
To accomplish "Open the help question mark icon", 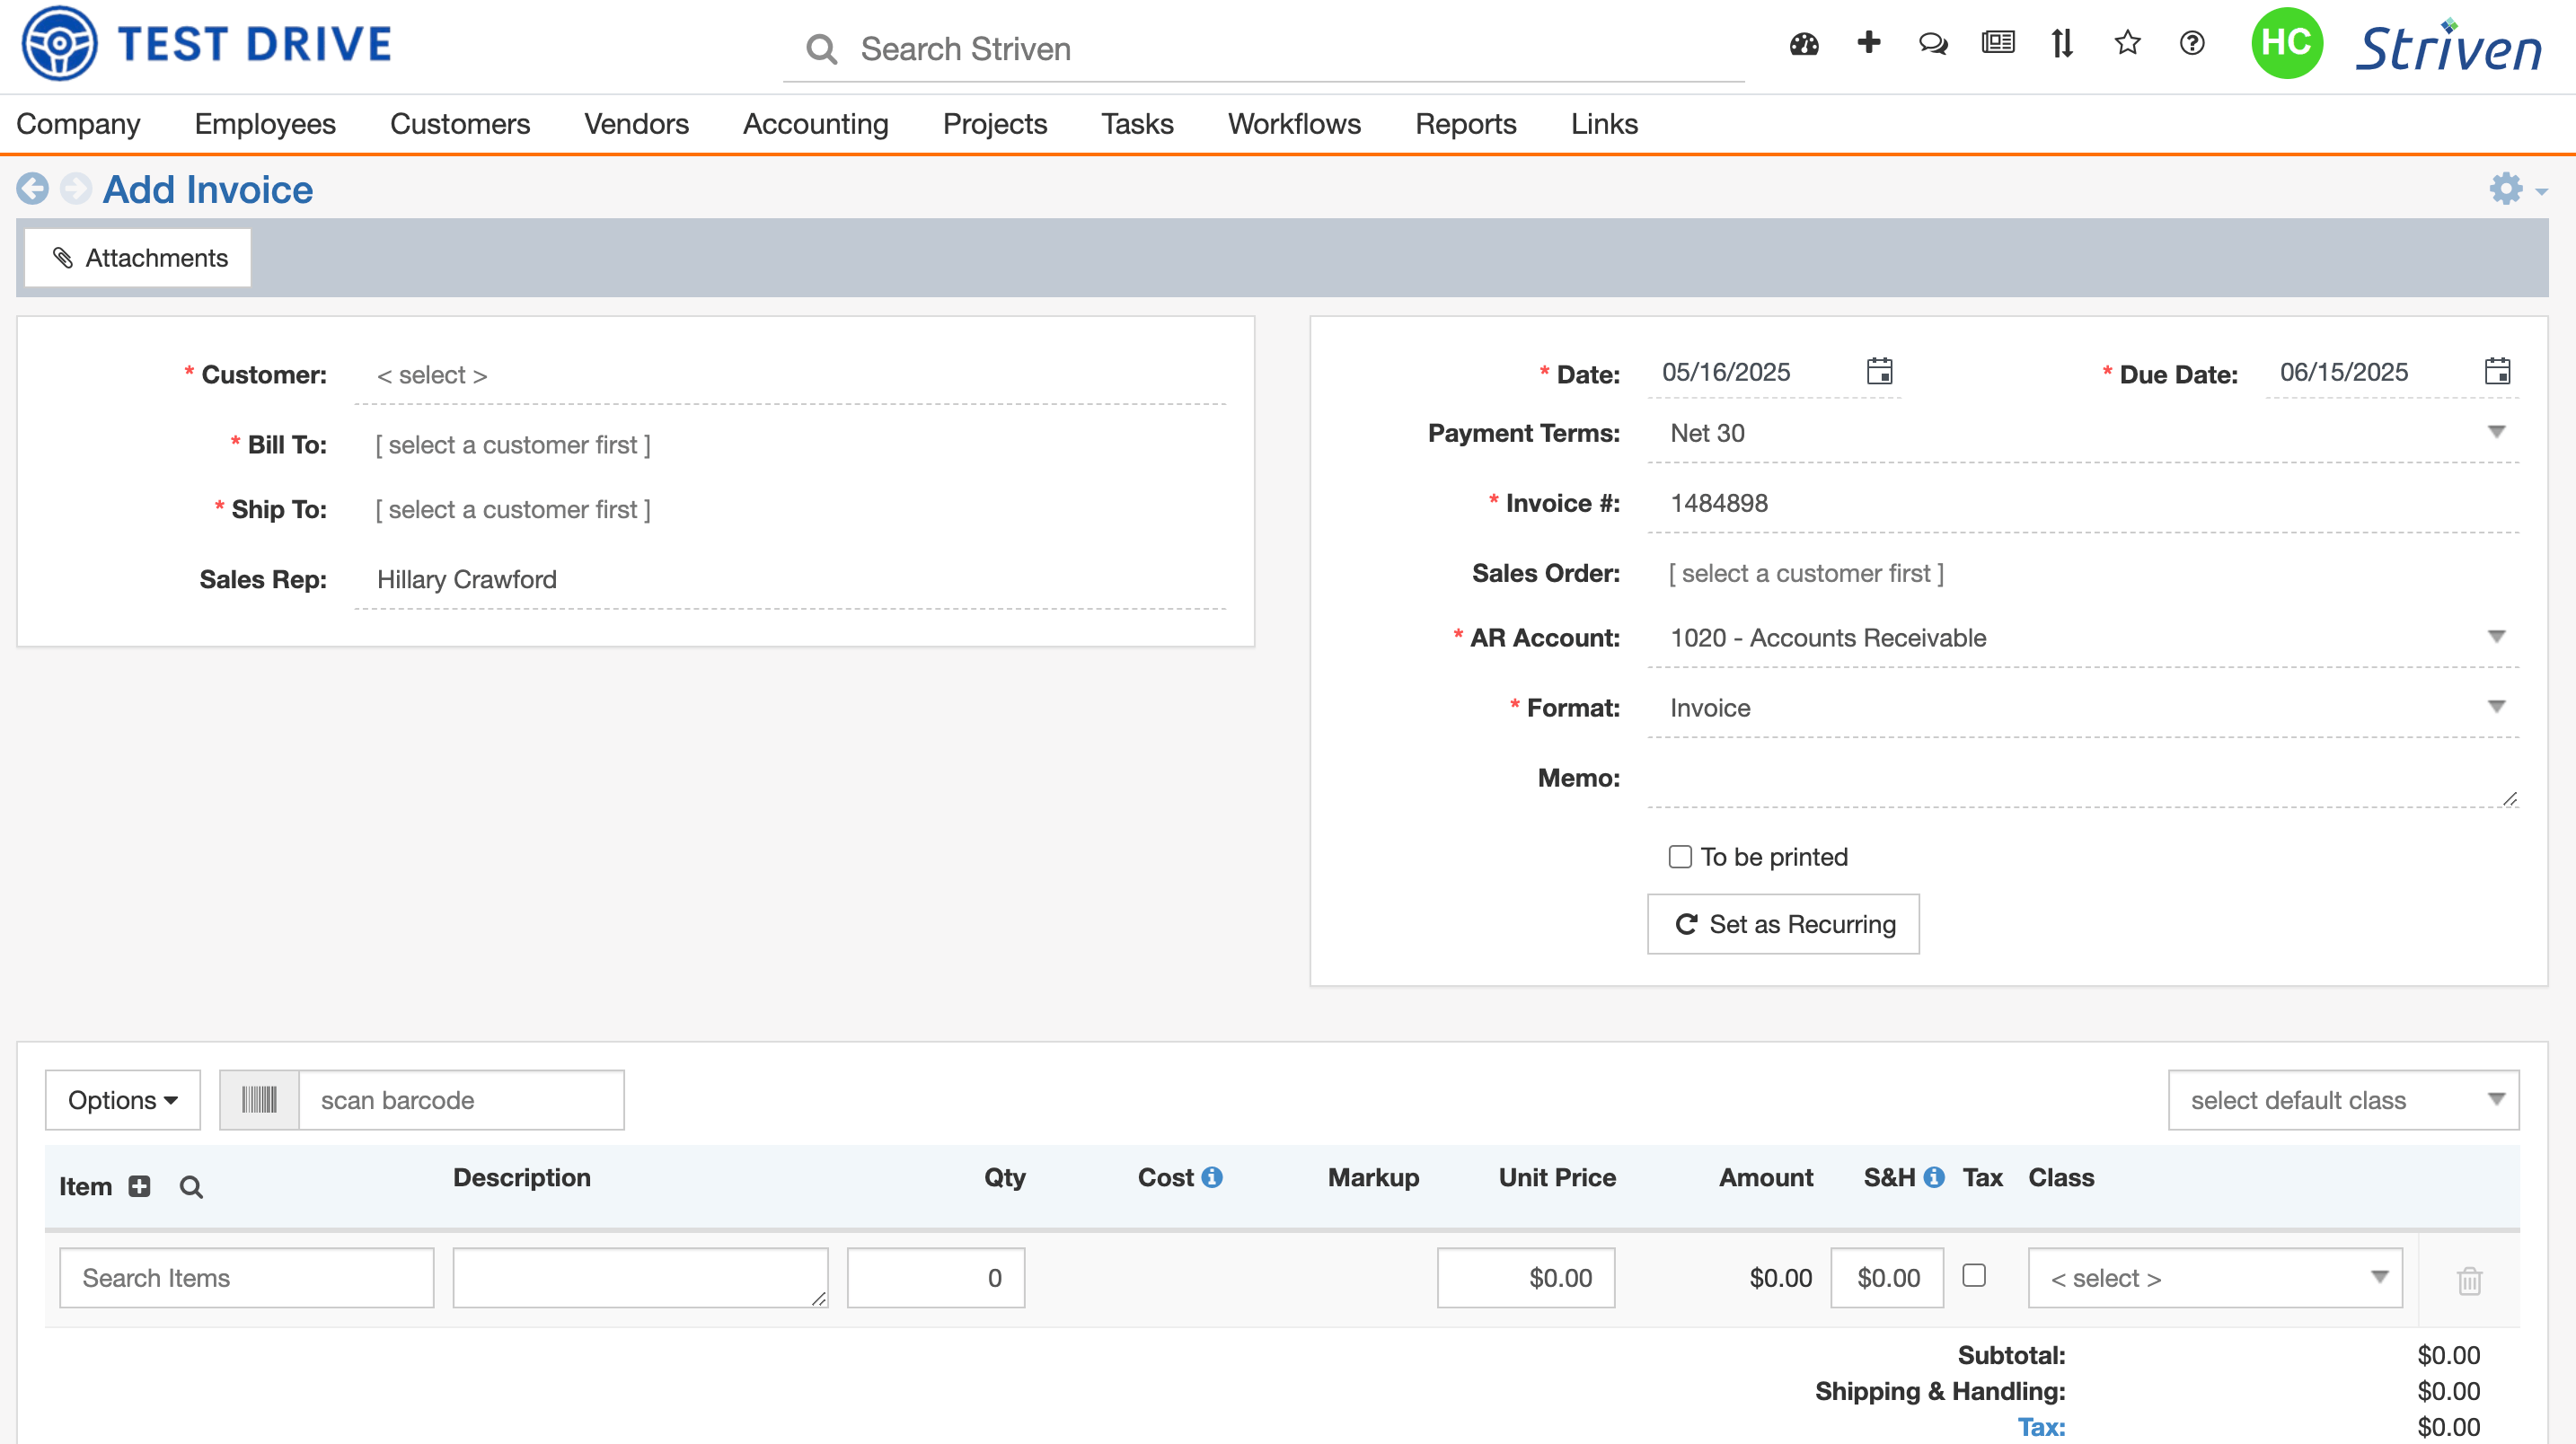I will [x=2192, y=44].
